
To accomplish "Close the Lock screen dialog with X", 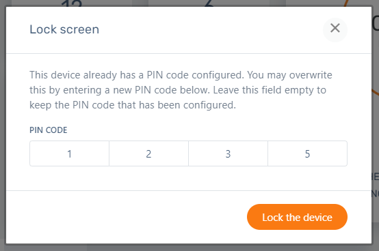I will coord(335,29).
